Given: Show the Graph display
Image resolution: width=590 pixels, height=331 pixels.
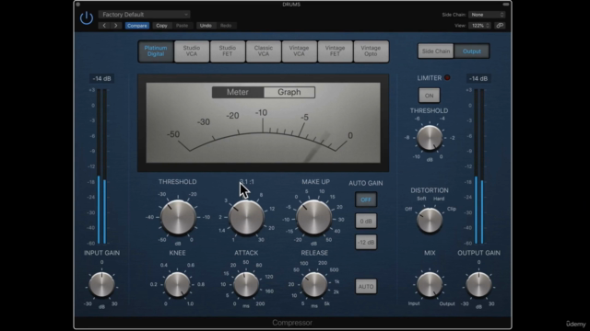Looking at the screenshot, I should pos(289,92).
